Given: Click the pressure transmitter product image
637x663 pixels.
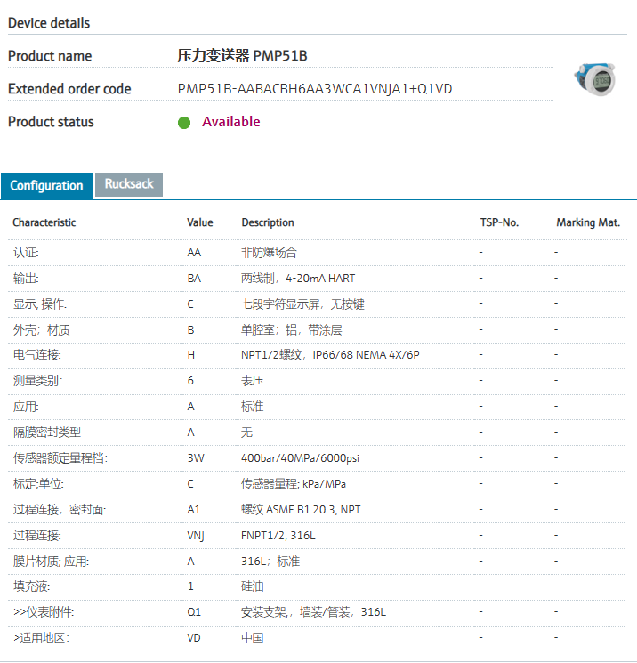Looking at the screenshot, I should tap(594, 80).
